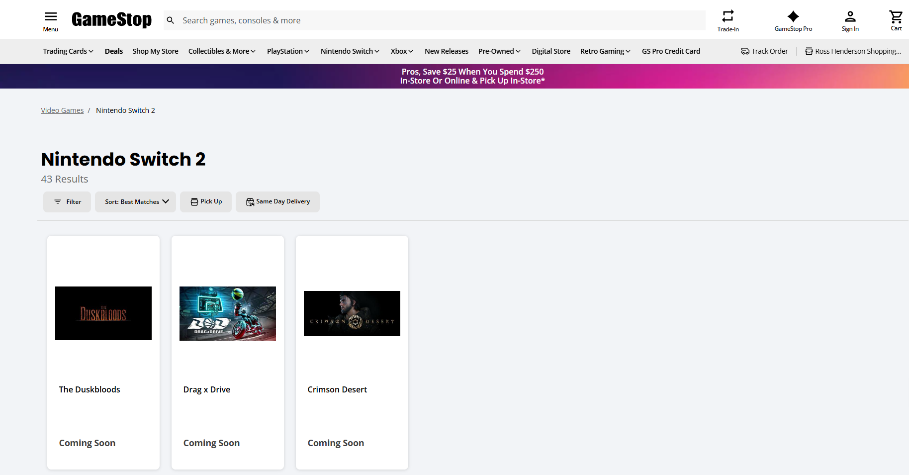
Task: Open the Digital Store
Action: (x=551, y=51)
